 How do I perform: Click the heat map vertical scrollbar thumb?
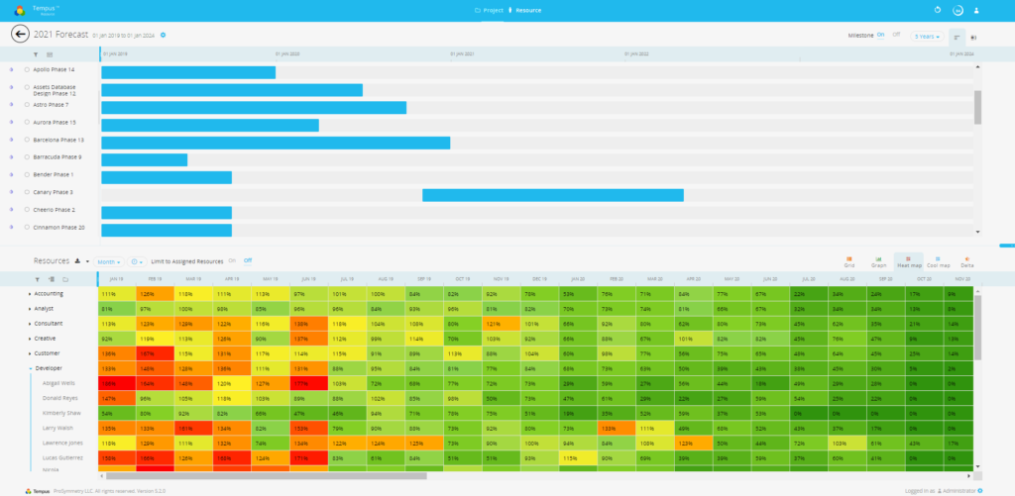(977, 328)
